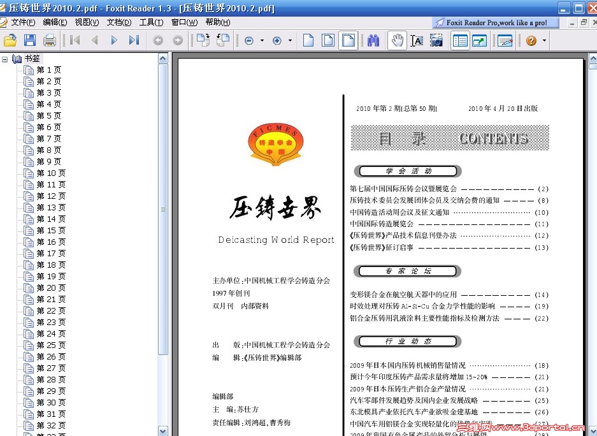Select bookmark 第 22 页

(x=51, y=310)
